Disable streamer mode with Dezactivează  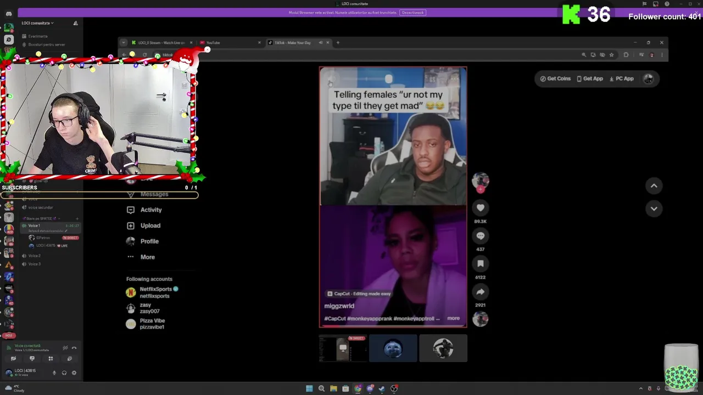pos(412,13)
